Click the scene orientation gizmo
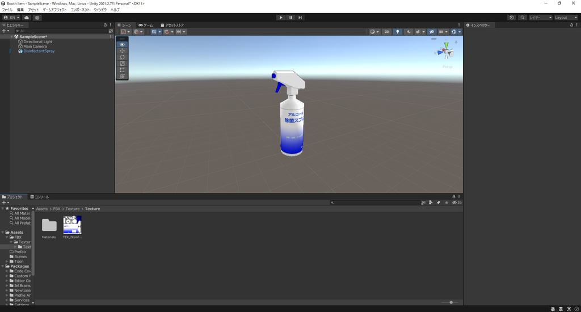Viewport: 581px width, 312px height. point(446,52)
